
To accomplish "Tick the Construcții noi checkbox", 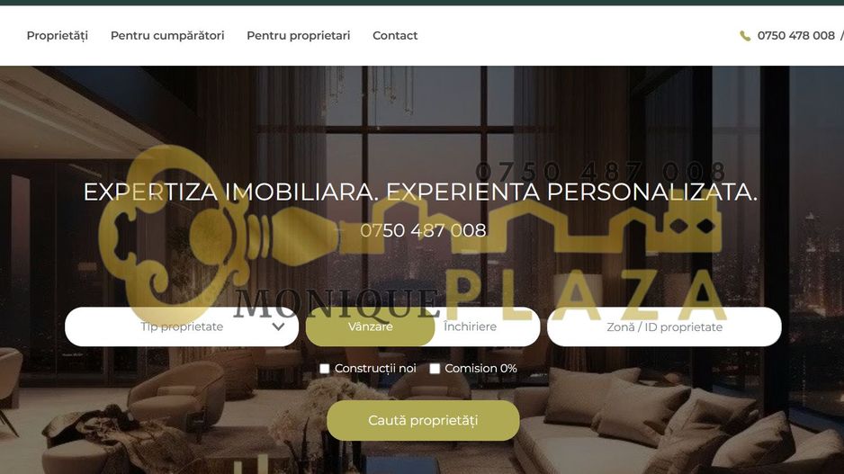I will point(325,369).
